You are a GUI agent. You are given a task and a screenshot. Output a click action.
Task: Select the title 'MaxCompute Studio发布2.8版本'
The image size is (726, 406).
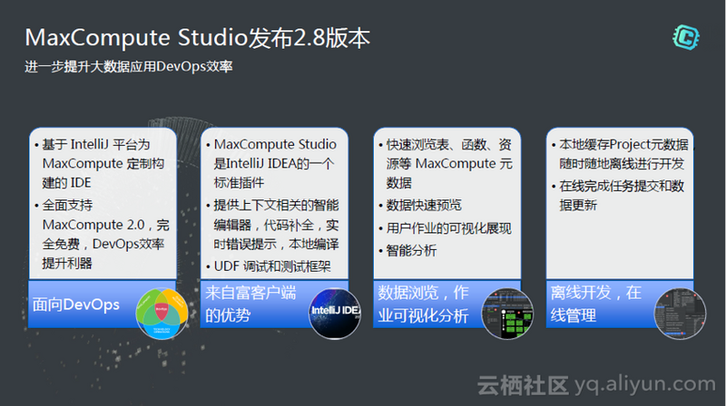198,37
